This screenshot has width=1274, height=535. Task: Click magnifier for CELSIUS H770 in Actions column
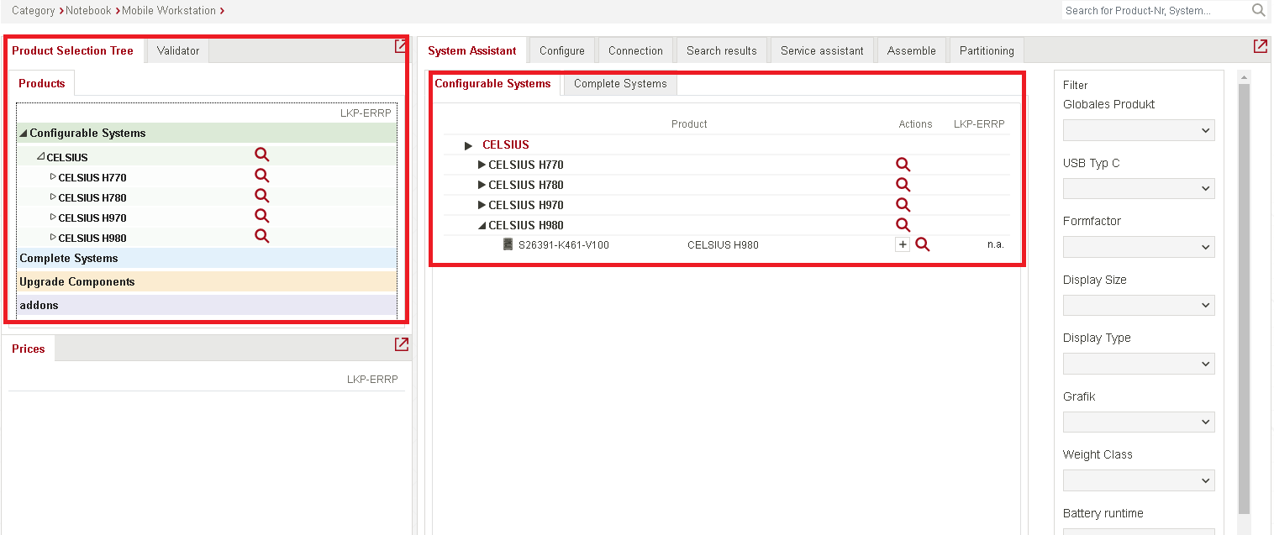[x=903, y=165]
